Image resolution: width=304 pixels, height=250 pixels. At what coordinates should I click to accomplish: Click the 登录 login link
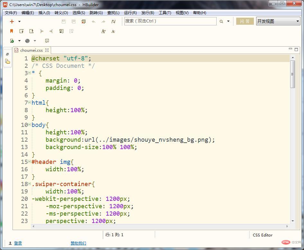coord(18,243)
